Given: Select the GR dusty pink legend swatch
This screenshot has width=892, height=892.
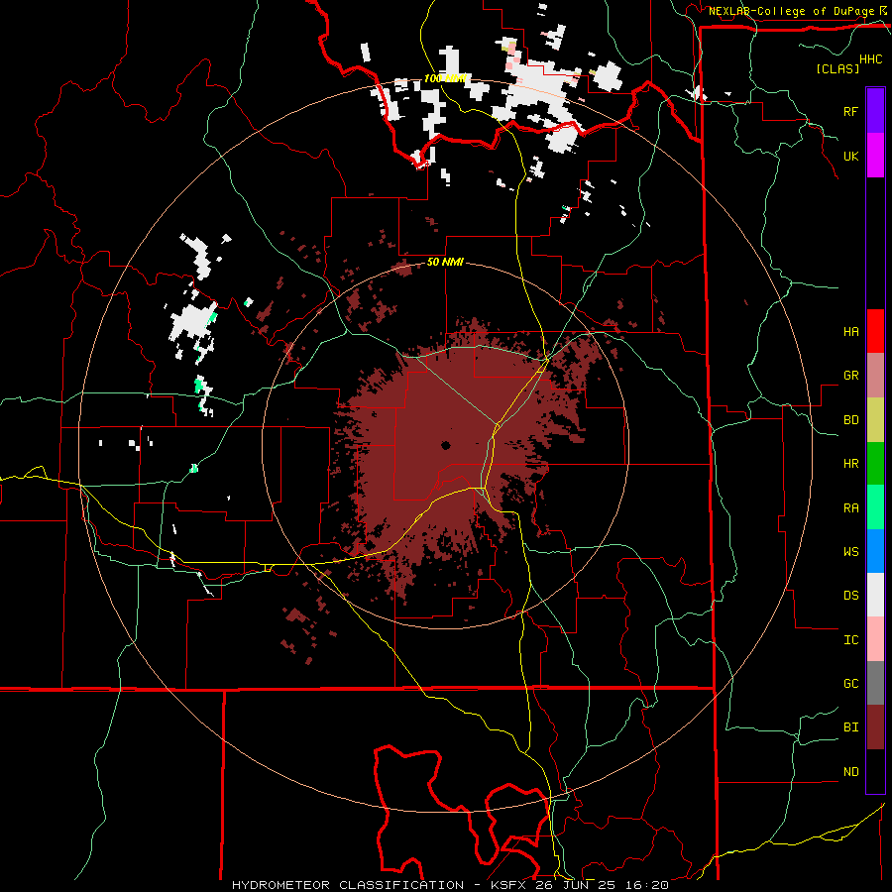Looking at the screenshot, I should pos(875,376).
